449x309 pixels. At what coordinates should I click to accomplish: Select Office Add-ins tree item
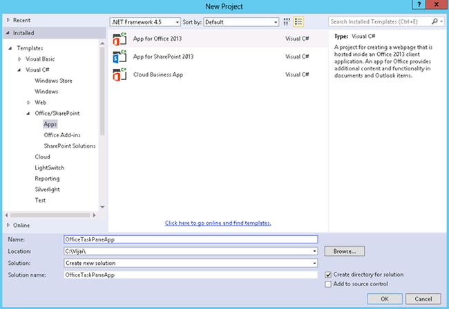coord(62,135)
